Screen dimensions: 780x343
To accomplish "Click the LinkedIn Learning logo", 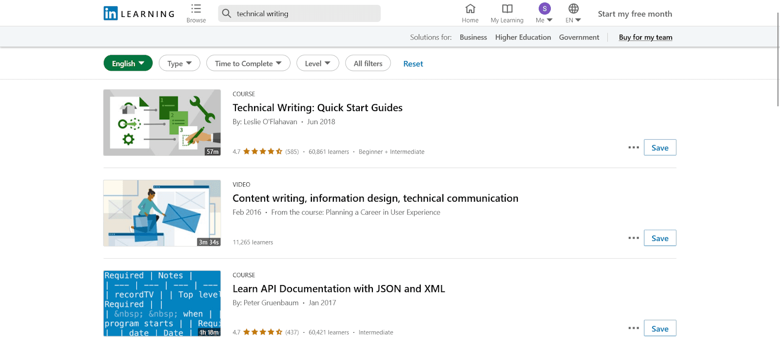I will (139, 14).
